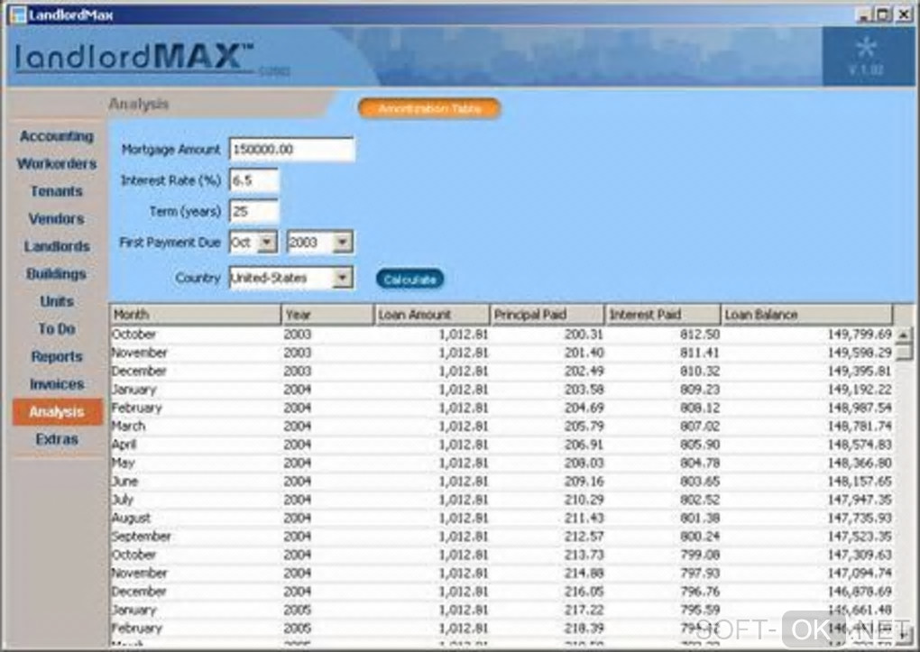Click loan balance 149,598.29
The image size is (920, 652).
860,353
